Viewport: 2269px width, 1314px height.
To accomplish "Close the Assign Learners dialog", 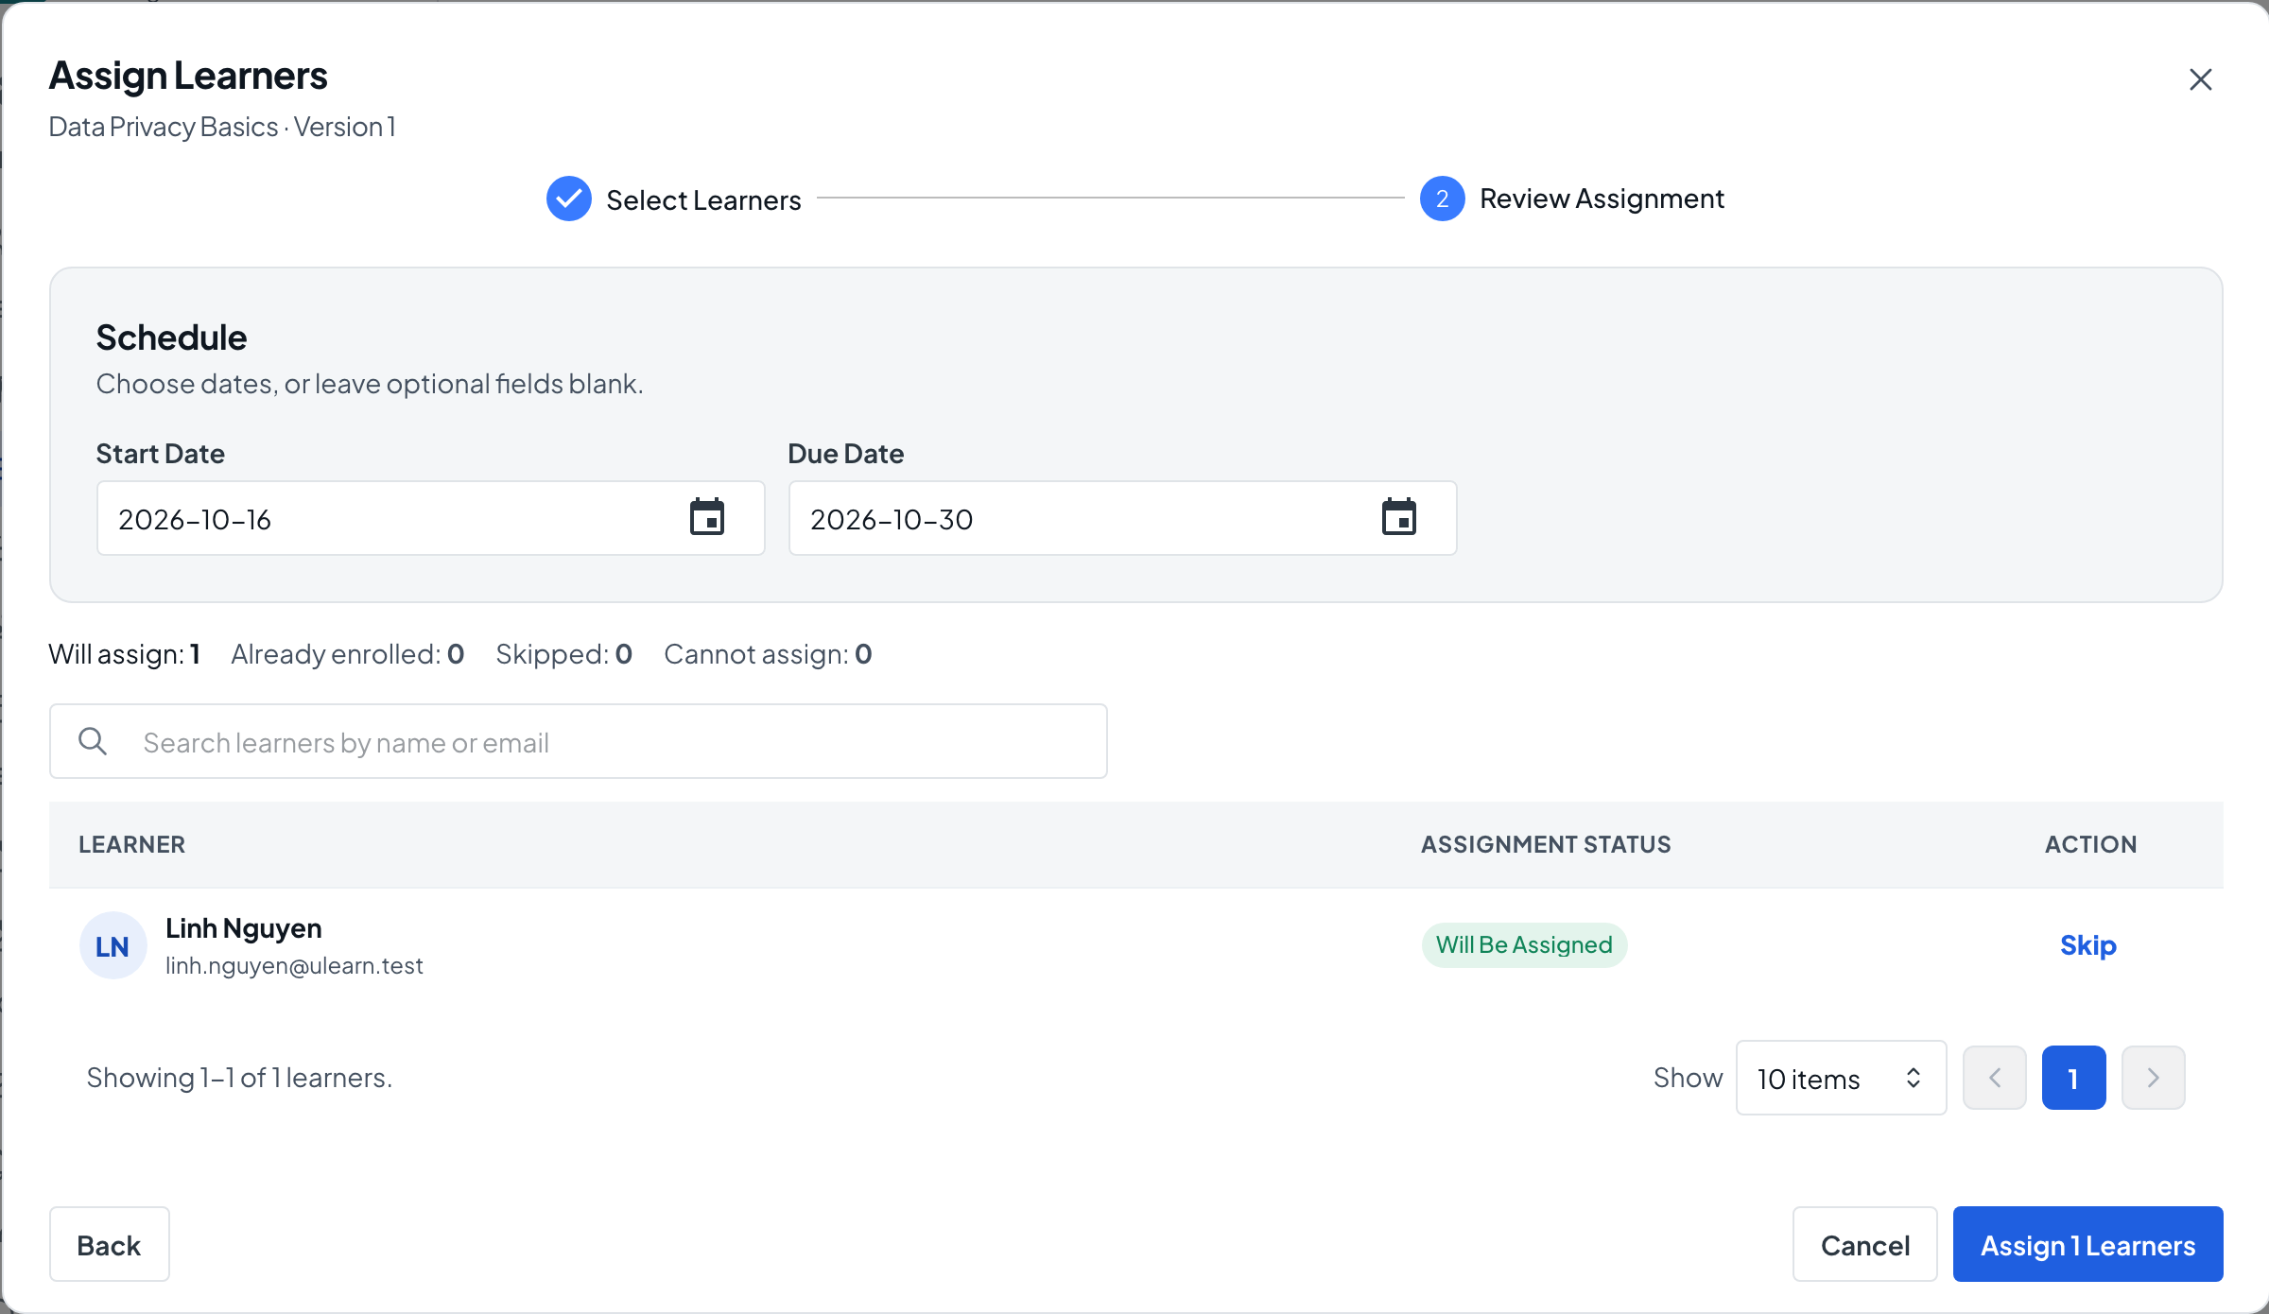I will 2200,79.
